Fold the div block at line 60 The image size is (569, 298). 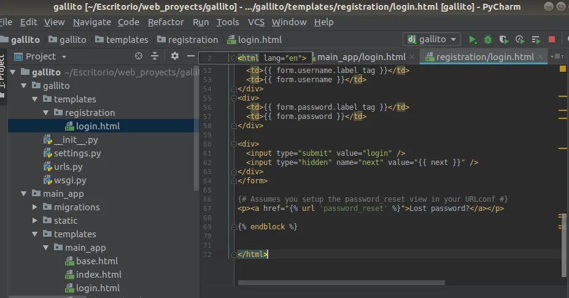pyautogui.click(x=234, y=144)
